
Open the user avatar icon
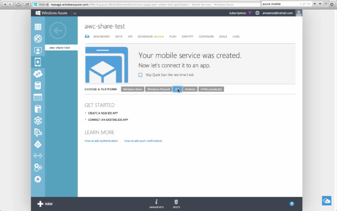pos(299,13)
